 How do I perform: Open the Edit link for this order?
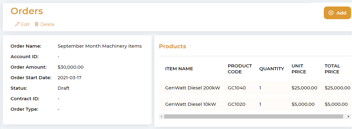(x=25, y=24)
